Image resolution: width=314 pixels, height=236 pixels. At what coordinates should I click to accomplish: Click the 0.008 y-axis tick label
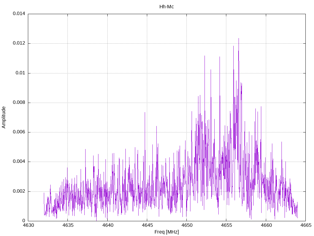click(19, 103)
